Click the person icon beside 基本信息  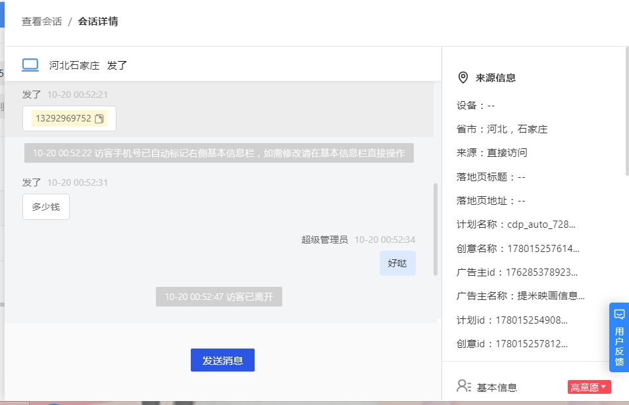click(x=464, y=386)
